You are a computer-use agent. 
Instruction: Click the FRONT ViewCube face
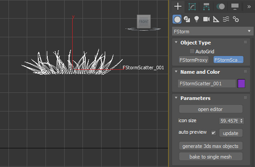144,22
